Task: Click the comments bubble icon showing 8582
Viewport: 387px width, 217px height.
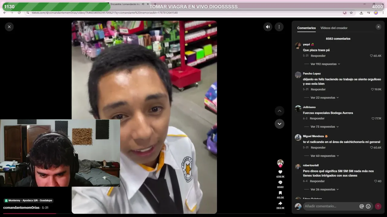Action: (x=280, y=183)
